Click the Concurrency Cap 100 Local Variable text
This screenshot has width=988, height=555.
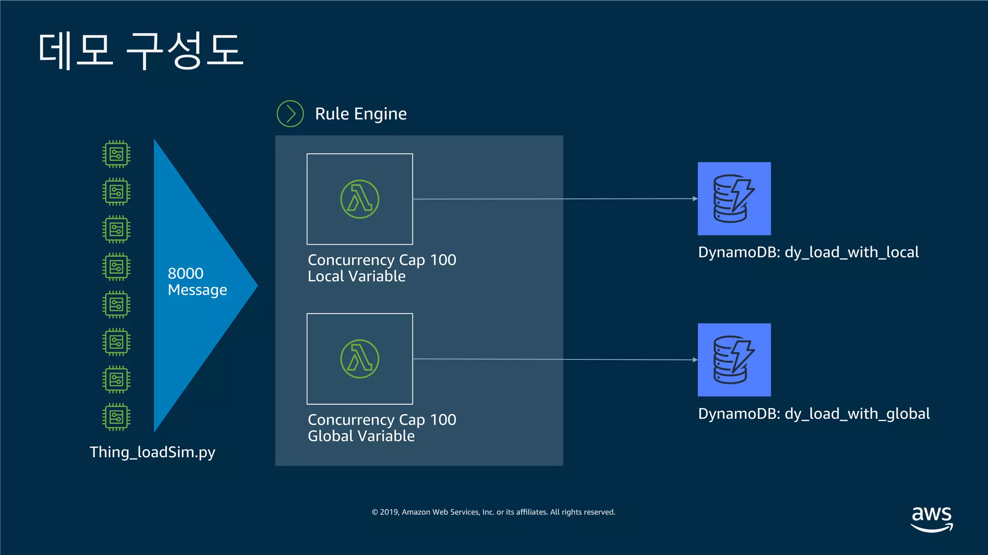[x=381, y=268]
